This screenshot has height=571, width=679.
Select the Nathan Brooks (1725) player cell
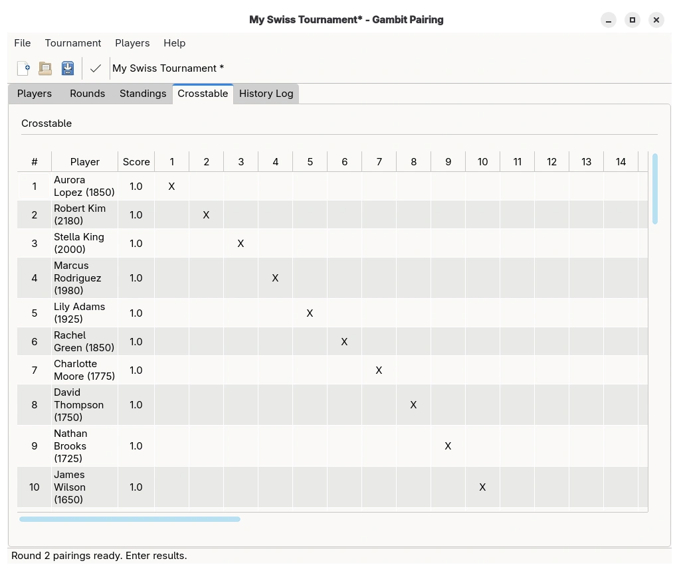click(x=84, y=446)
